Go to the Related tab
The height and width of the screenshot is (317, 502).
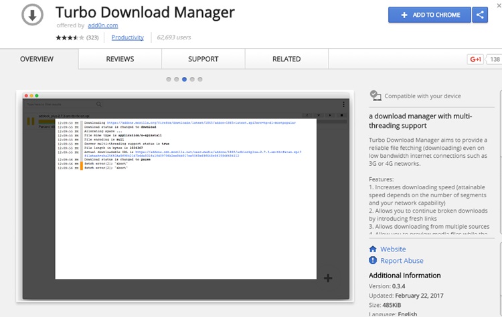(286, 59)
